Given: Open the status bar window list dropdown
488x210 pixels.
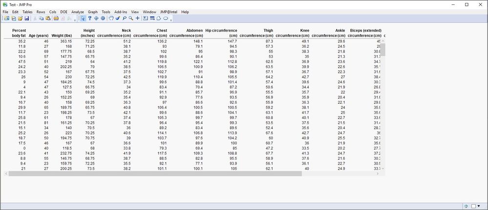Looking at the screenshot, I should (x=479, y=206).
